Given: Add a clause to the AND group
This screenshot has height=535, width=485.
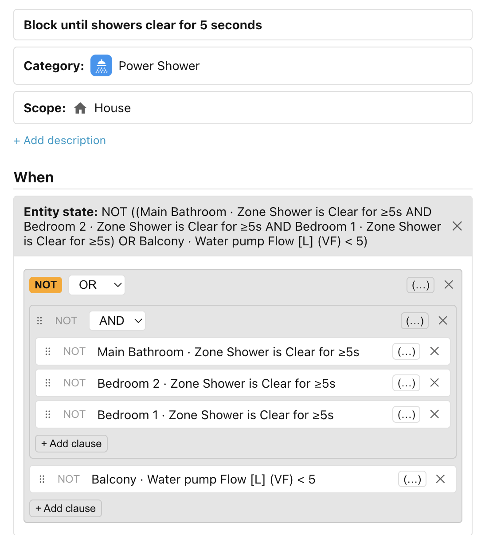Looking at the screenshot, I should [x=71, y=444].
